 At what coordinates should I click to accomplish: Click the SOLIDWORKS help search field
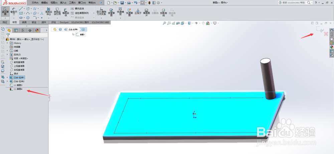click(294, 3)
